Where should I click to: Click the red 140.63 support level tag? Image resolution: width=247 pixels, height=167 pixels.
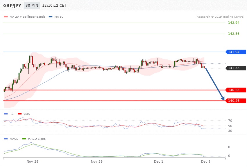pos(235,90)
